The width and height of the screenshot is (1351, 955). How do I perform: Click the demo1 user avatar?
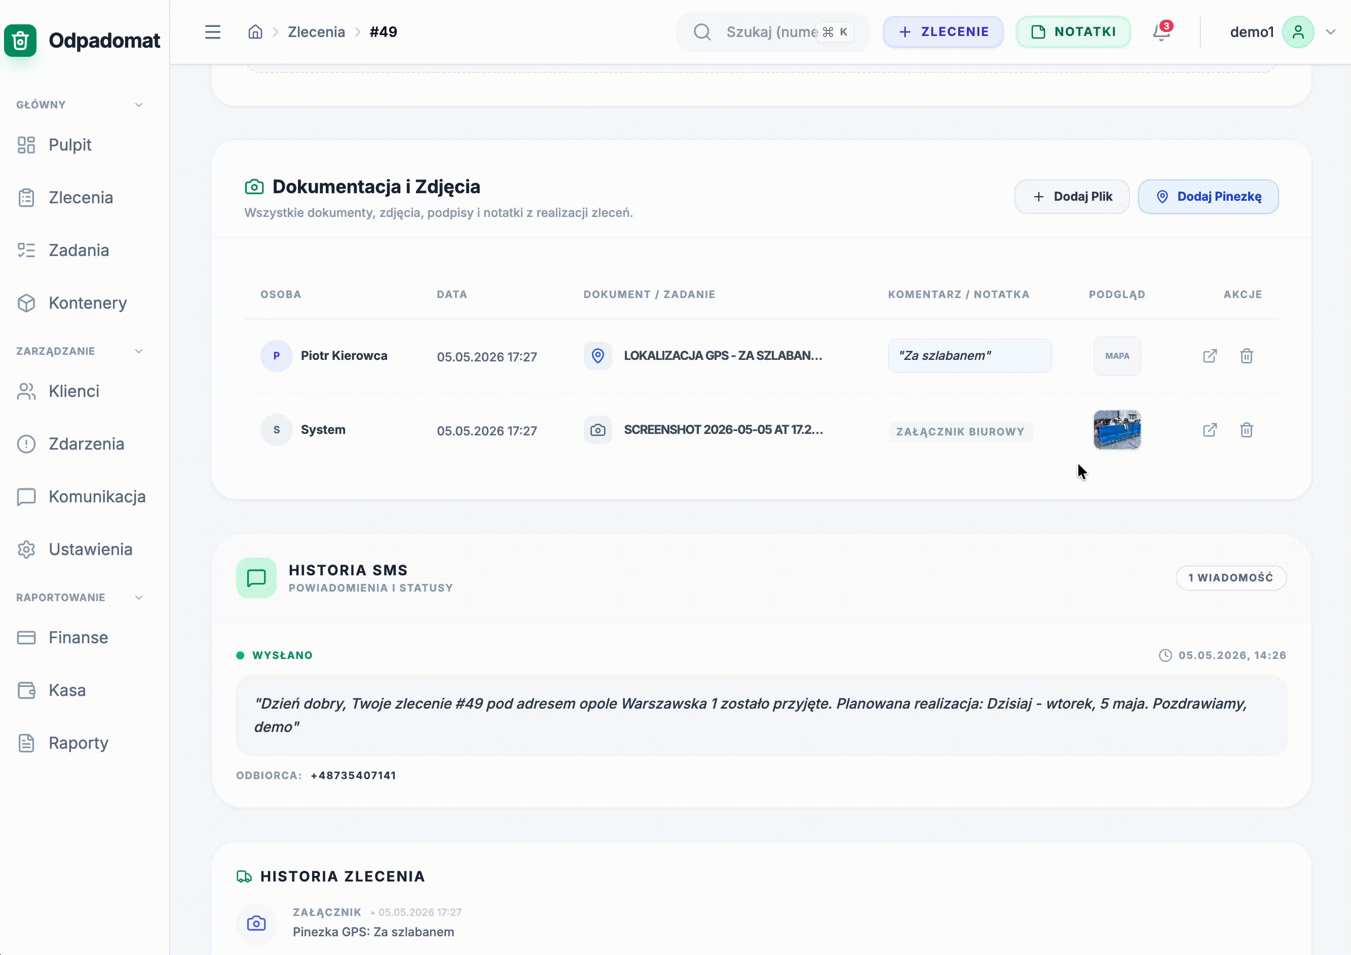point(1297,32)
